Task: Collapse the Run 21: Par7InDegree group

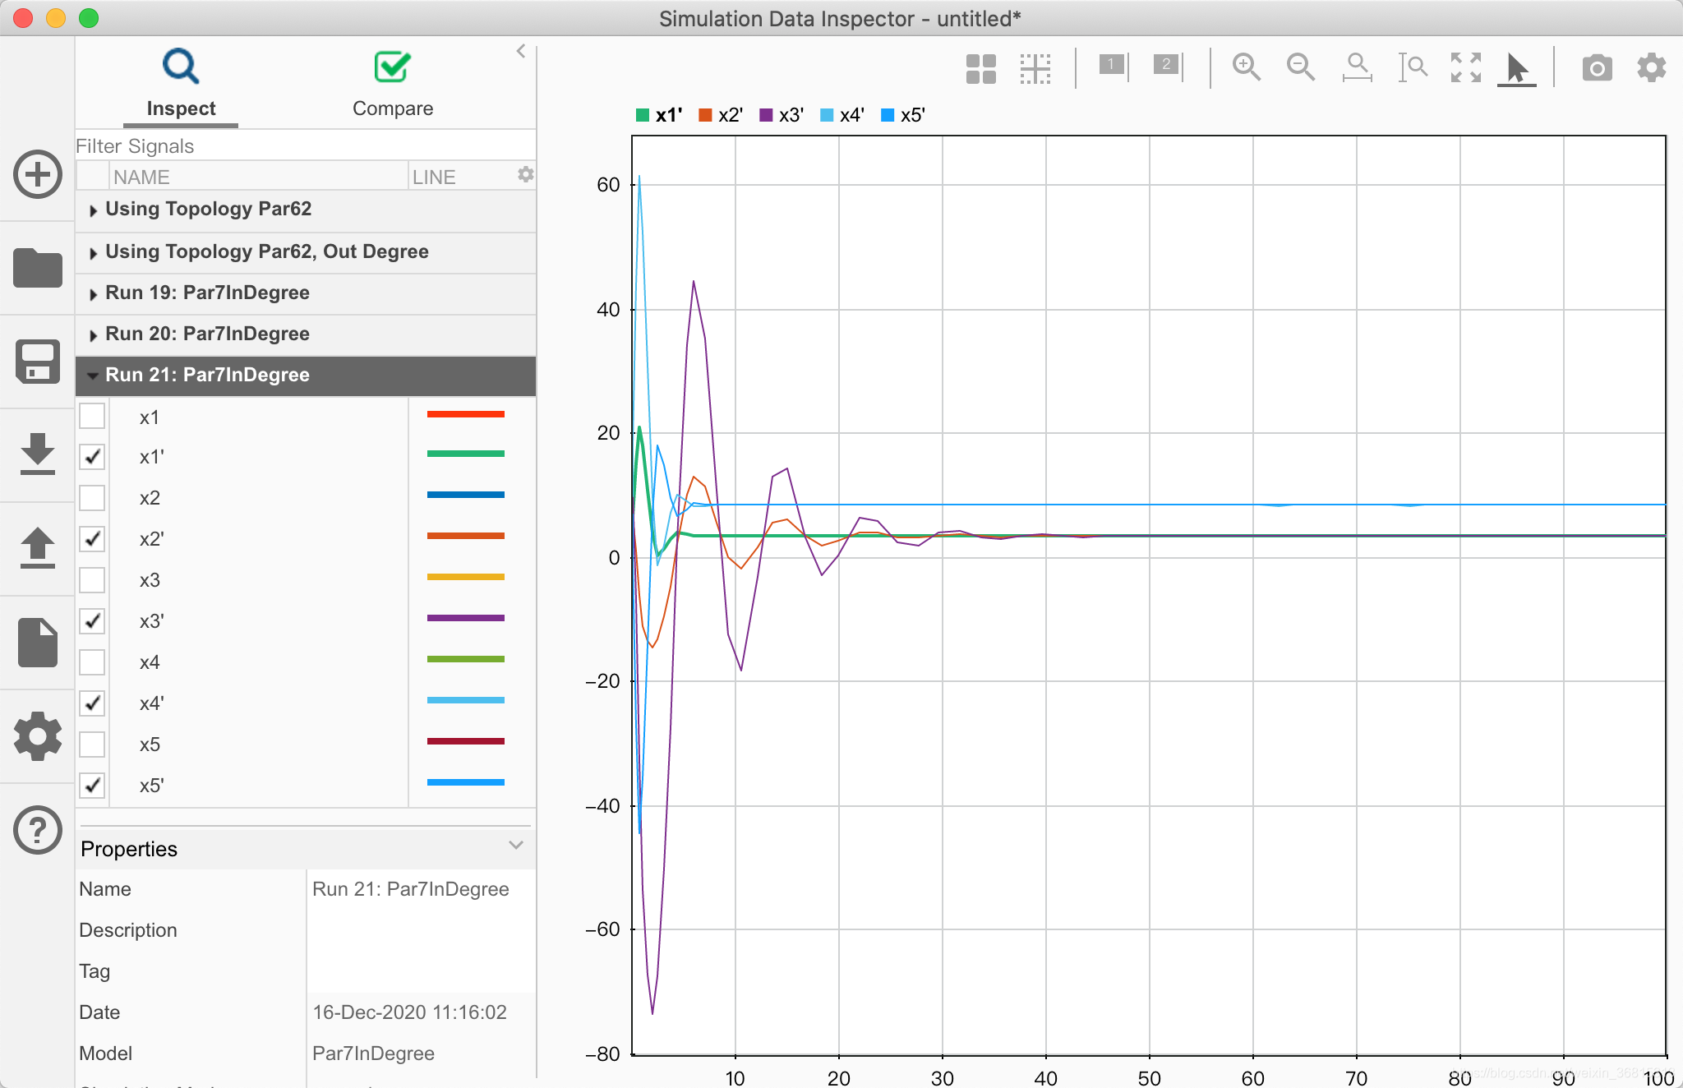Action: coord(93,376)
